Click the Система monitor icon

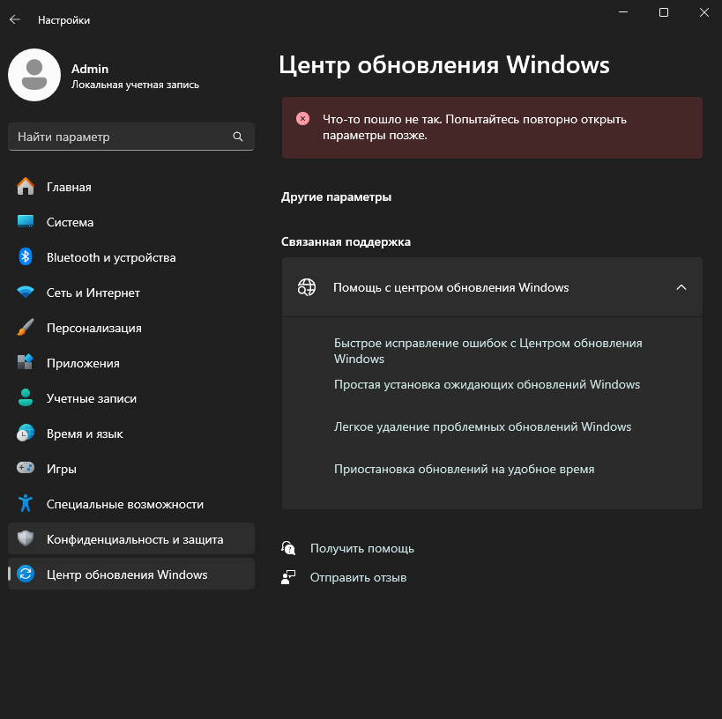tap(26, 222)
